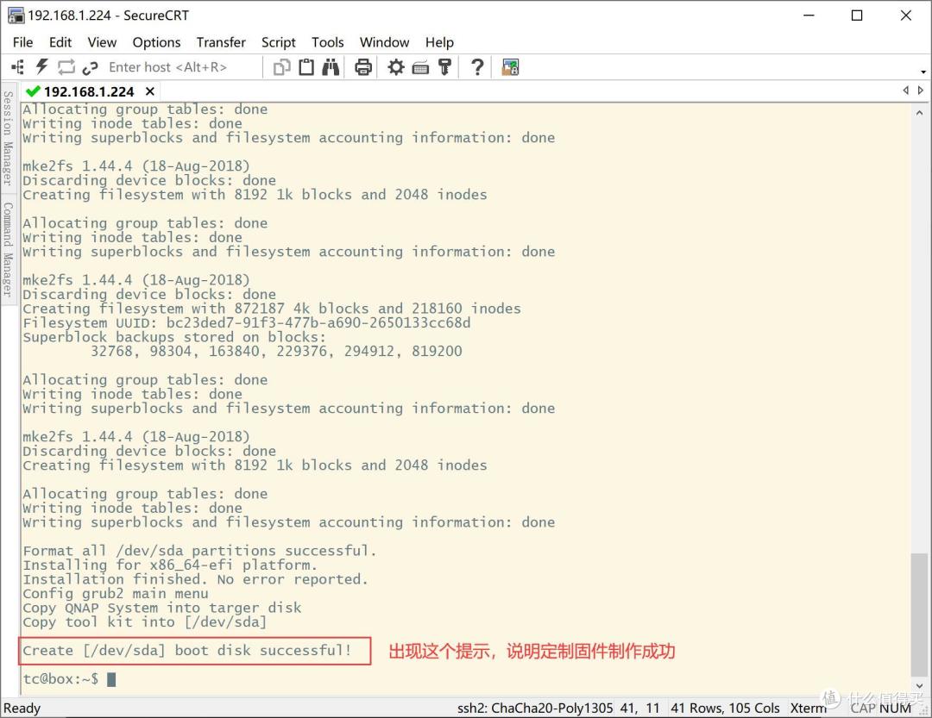Expand the Command Manager side panel

coord(8,237)
